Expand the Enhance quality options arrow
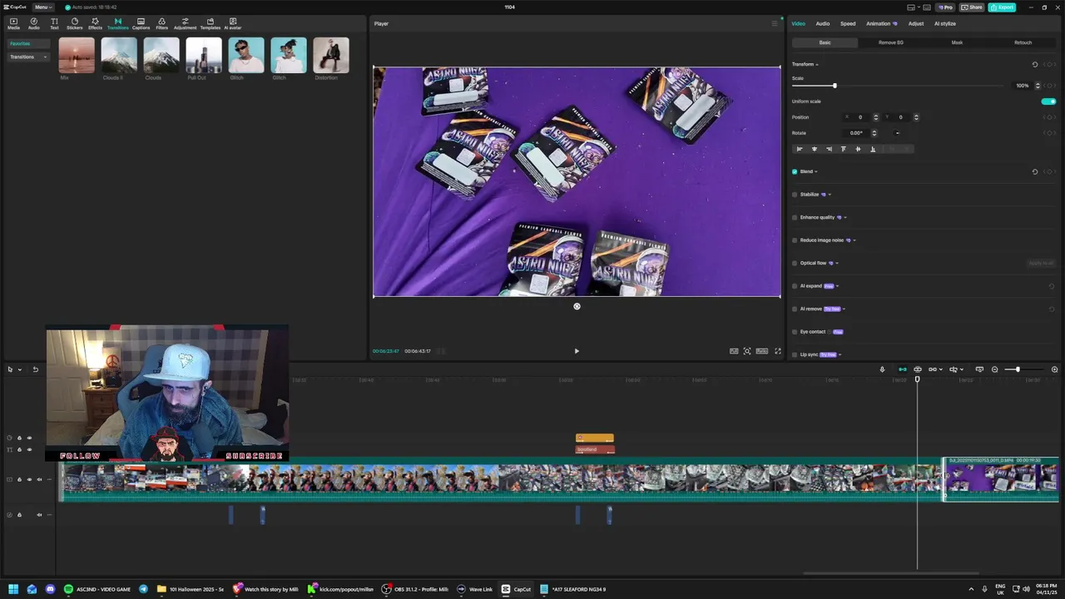1065x599 pixels. click(x=845, y=217)
